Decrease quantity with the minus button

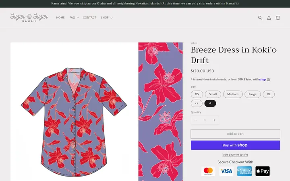pyautogui.click(x=195, y=120)
